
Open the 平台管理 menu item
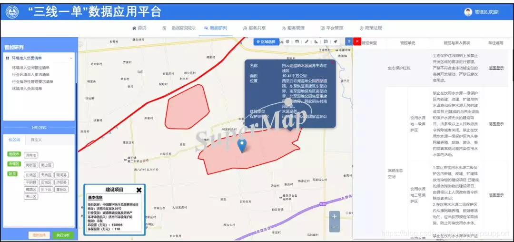coord(332,28)
